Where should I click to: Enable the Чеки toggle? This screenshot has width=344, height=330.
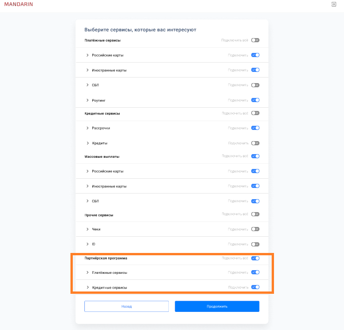tap(255, 229)
